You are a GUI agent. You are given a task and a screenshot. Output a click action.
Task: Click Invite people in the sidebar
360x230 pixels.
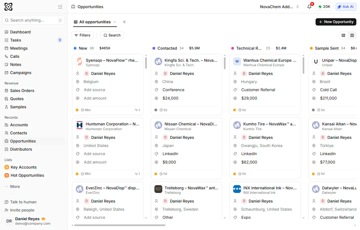(19, 210)
